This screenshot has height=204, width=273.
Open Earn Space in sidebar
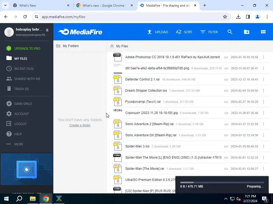click(19, 104)
